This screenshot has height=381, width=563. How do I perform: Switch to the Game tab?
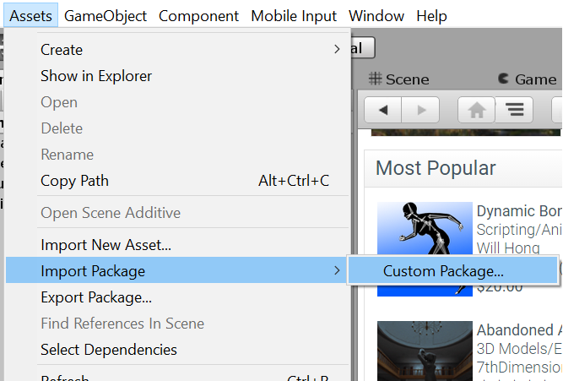coord(528,79)
